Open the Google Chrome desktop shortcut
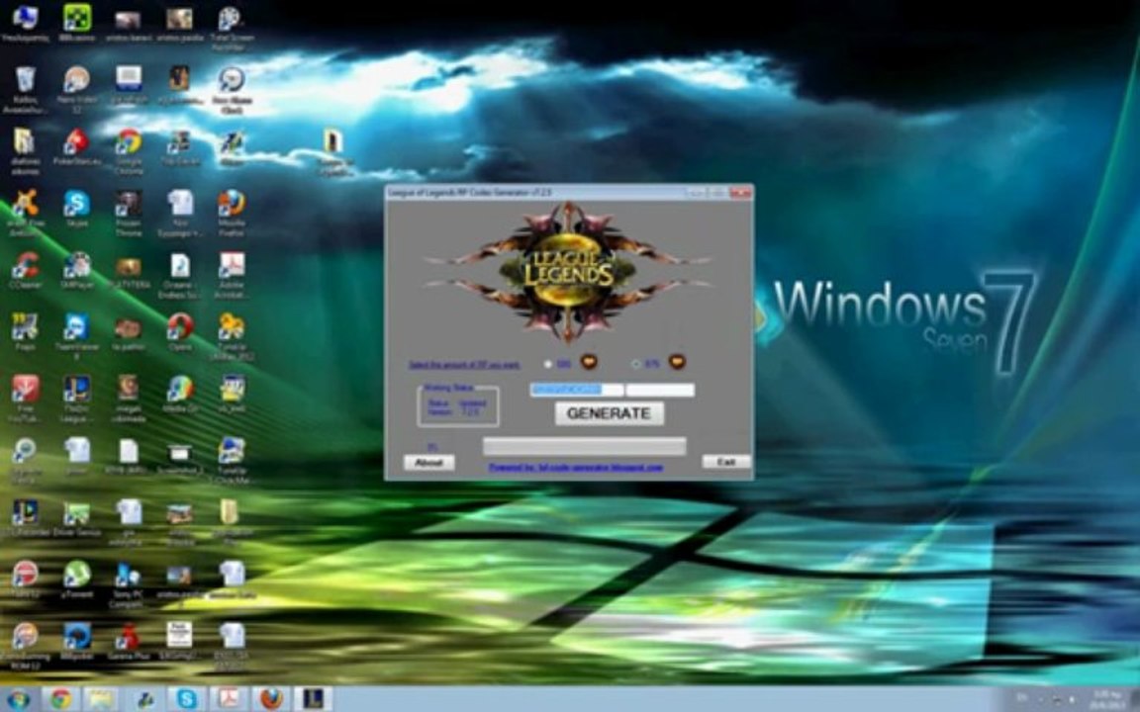The image size is (1140, 712). [x=128, y=145]
